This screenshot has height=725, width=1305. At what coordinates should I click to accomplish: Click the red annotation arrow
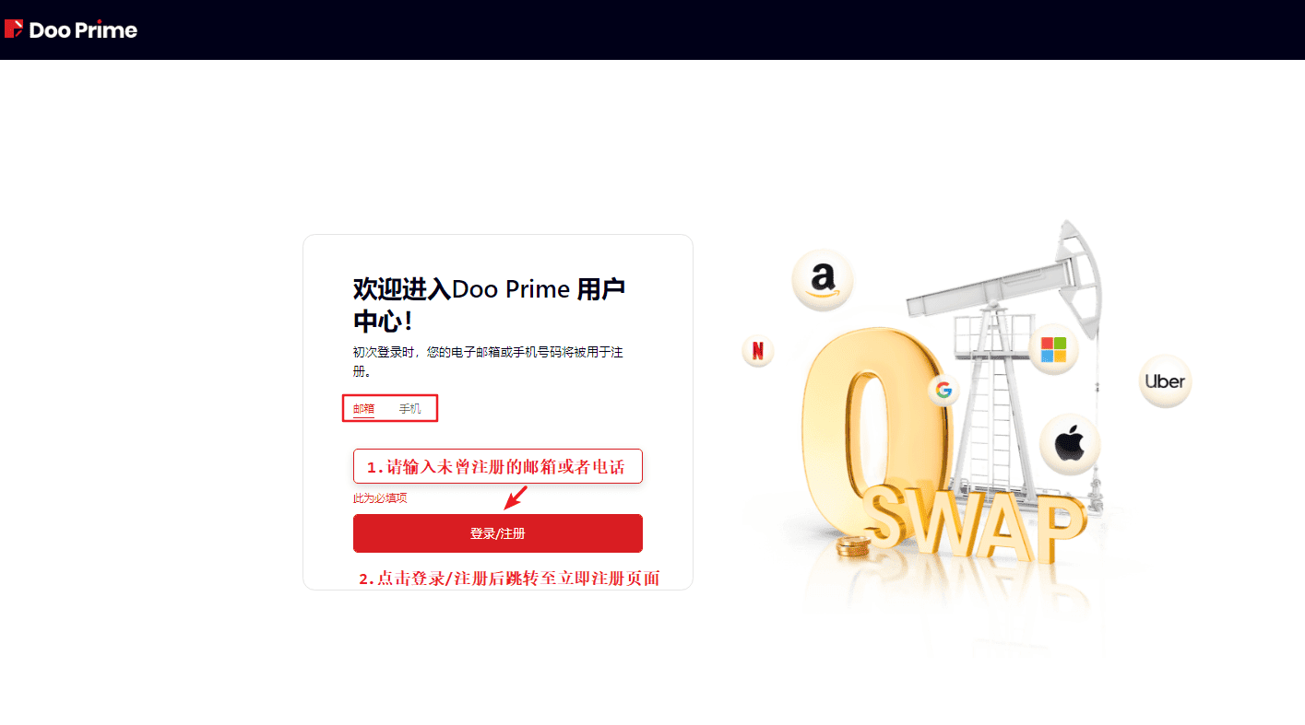515,497
